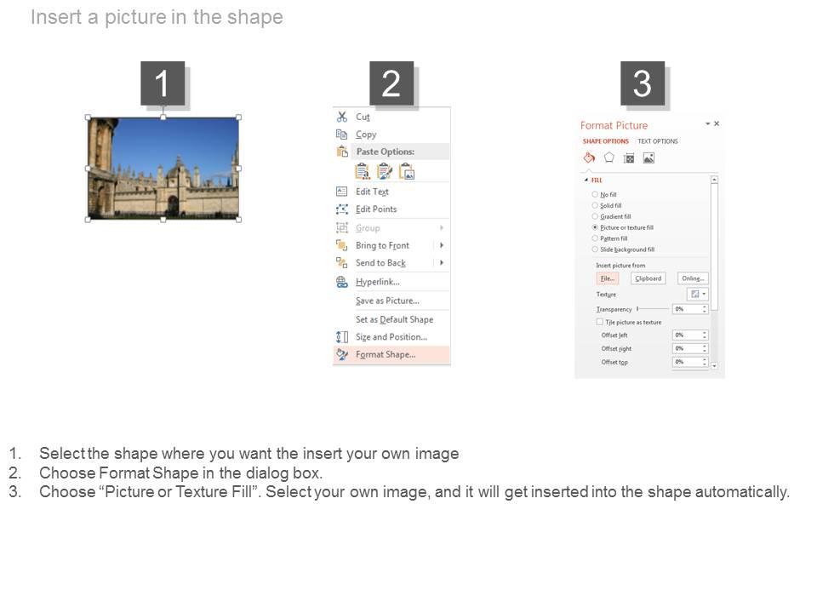Close the Format Picture pane
817x613 pixels.
pos(717,123)
